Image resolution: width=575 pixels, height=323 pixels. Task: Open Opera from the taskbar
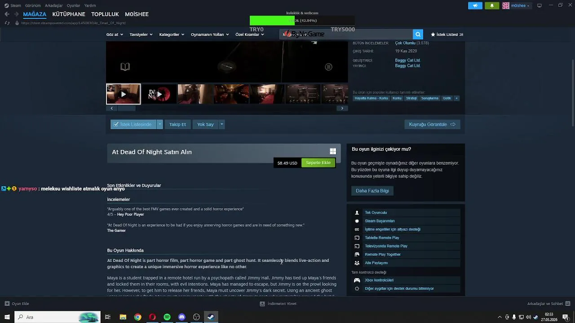pos(152,317)
